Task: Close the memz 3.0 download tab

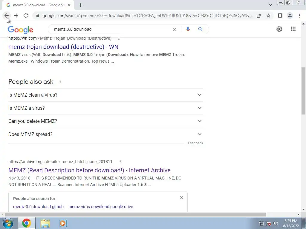Action: [x=69, y=5]
